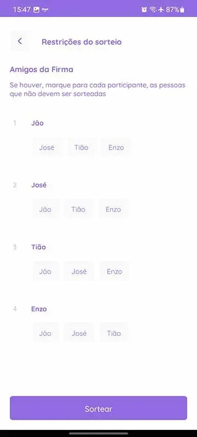Tap the battery icon in status bar
197x437 pixels.
tap(182, 10)
